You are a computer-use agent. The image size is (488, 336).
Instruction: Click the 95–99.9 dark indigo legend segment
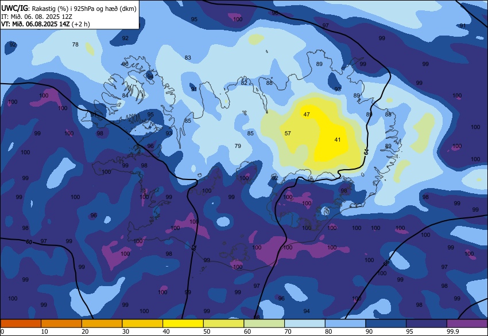pyautogui.click(x=427, y=323)
